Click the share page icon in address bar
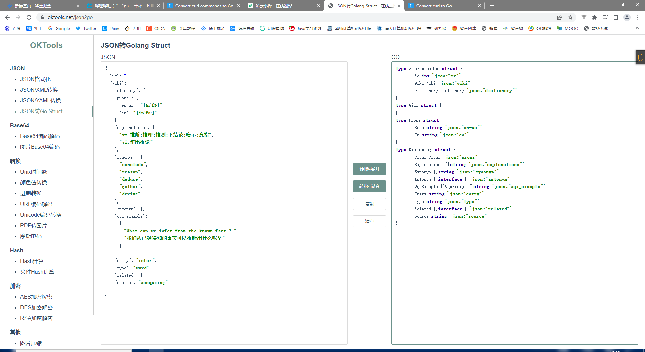This screenshot has height=352, width=645. click(x=560, y=17)
